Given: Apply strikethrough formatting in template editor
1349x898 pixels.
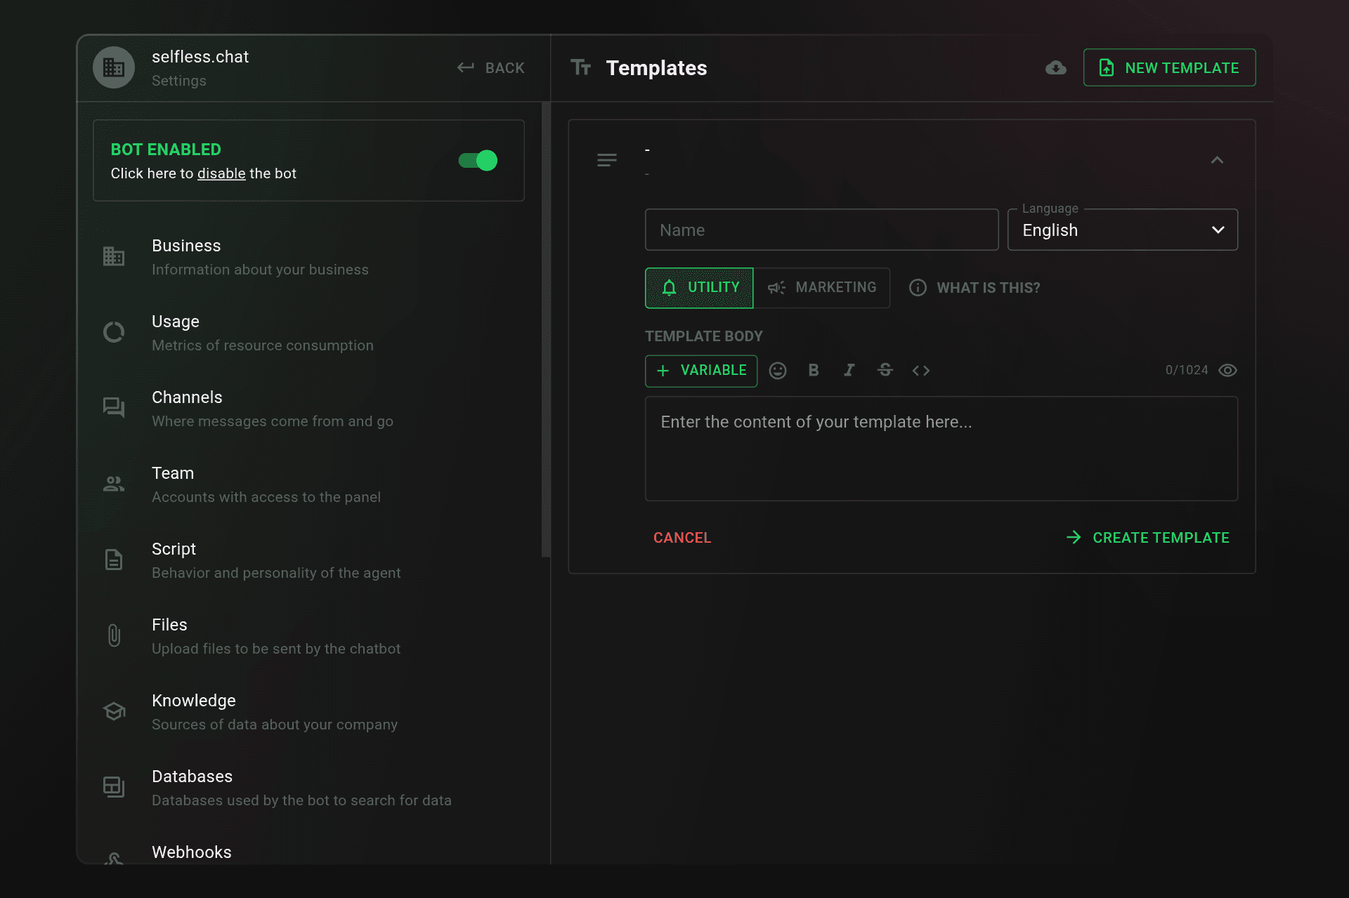Looking at the screenshot, I should pos(885,371).
